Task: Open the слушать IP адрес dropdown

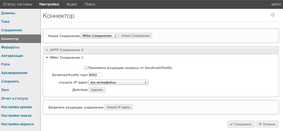Action: click(x=118, y=83)
